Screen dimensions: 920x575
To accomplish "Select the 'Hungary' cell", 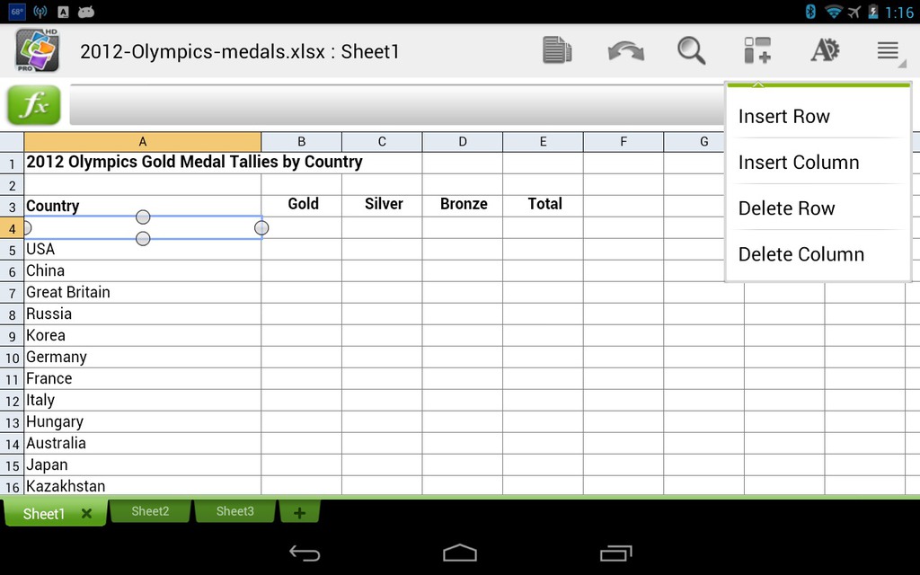I will 143,422.
